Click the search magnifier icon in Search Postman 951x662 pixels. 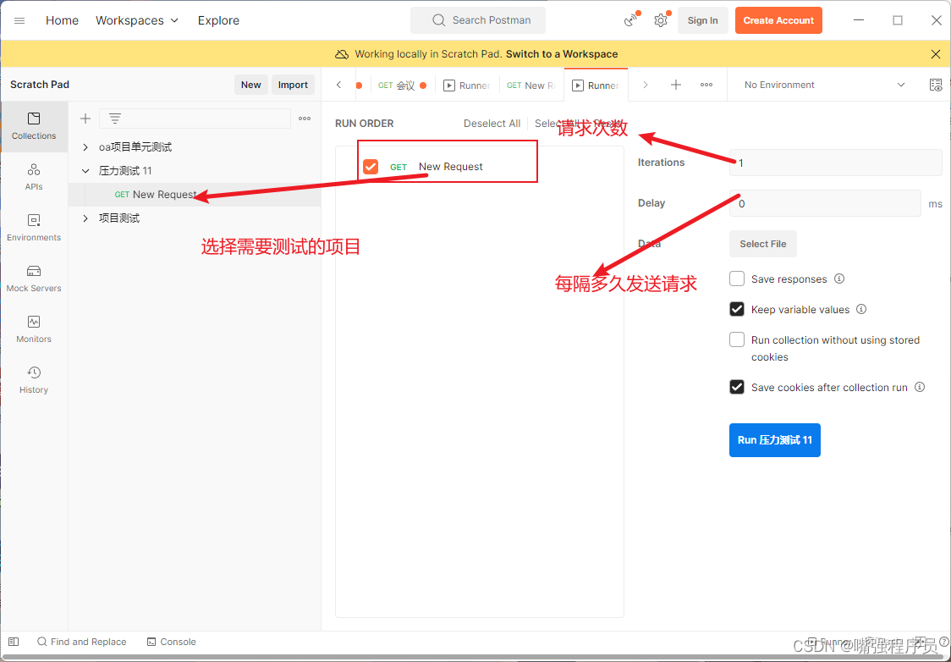(438, 20)
